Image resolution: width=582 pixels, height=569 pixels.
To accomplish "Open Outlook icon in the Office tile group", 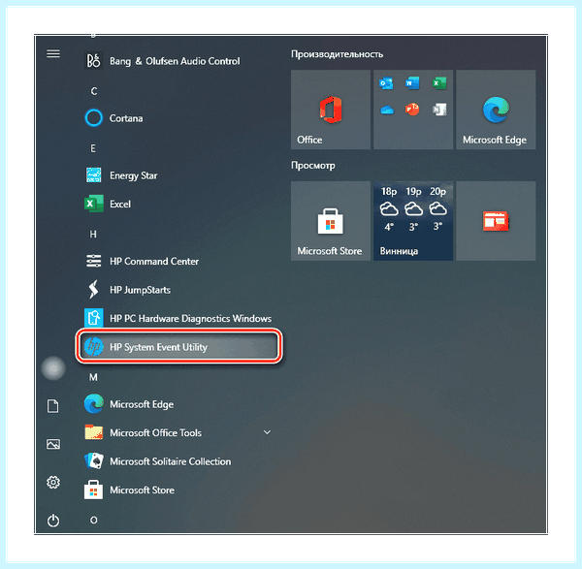I will coord(386,83).
